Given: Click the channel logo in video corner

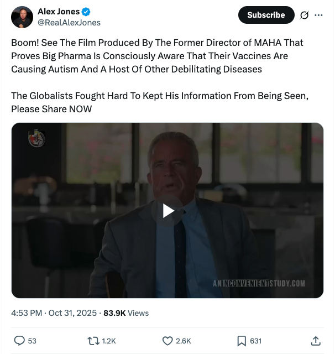Looking at the screenshot, I should (36, 139).
